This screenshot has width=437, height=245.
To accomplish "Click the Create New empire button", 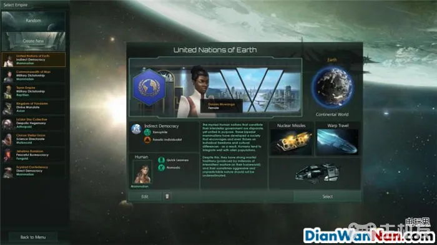I will (33, 41).
